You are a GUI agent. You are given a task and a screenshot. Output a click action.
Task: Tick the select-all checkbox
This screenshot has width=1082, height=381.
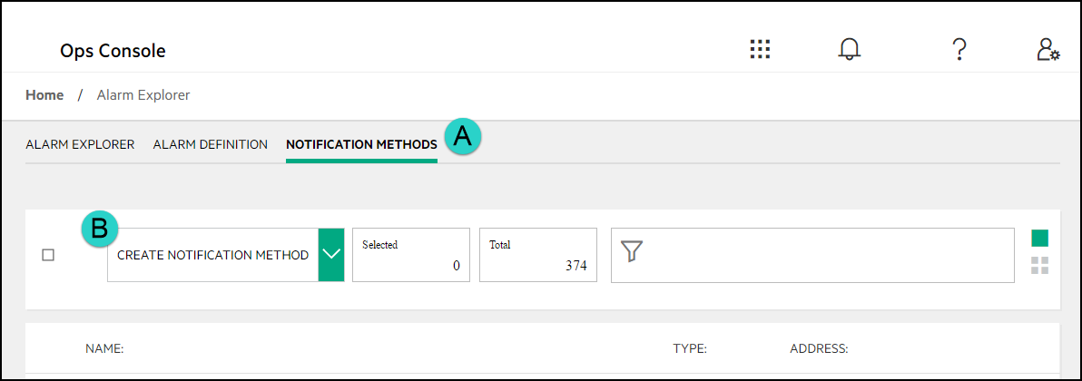(x=49, y=255)
